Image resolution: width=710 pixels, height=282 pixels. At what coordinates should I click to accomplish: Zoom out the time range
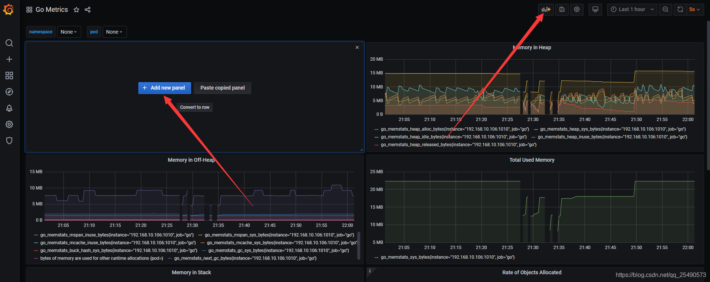(665, 9)
